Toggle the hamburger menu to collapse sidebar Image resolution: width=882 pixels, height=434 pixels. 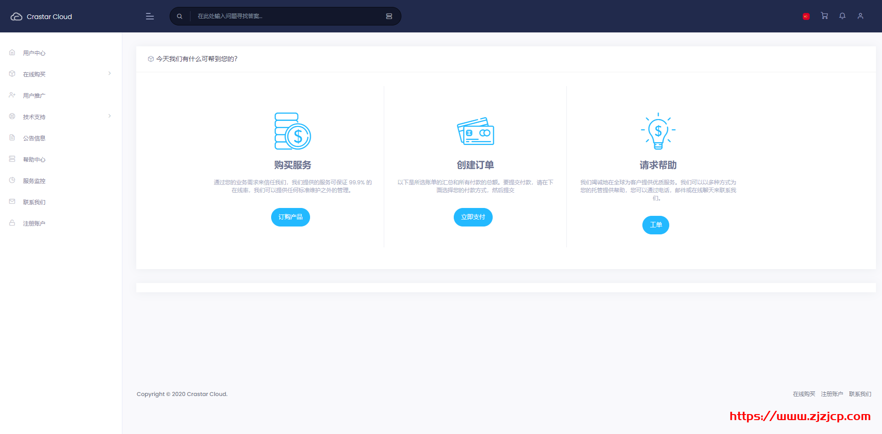[149, 16]
